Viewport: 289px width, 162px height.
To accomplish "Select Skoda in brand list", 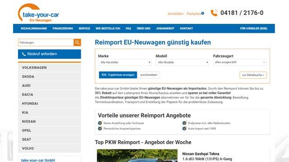I will coord(49,76).
